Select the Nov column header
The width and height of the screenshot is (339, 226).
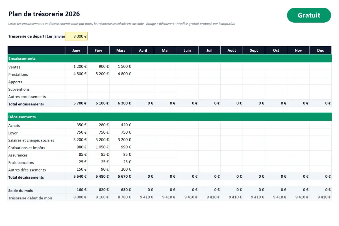[298, 50]
